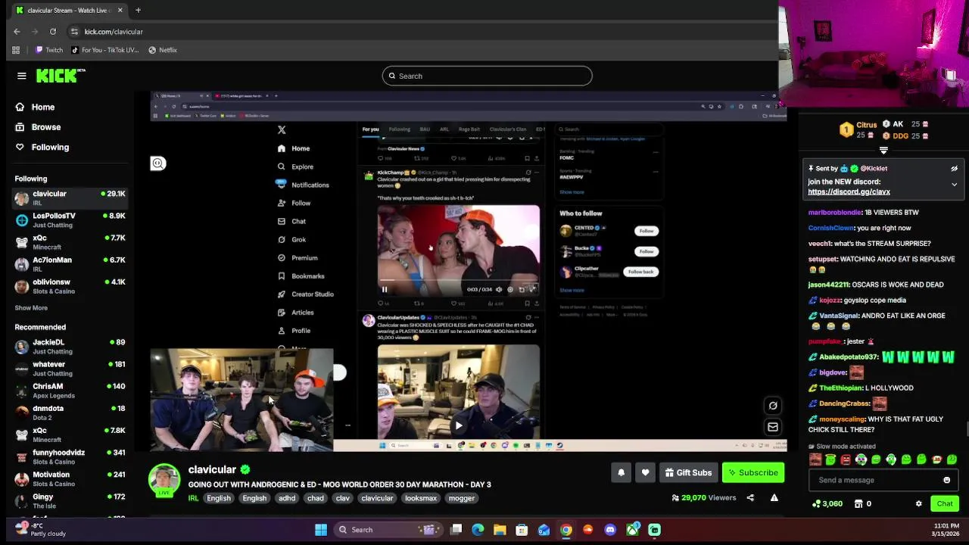969x545 pixels.
Task: Open the Netflix bookmark
Action: coord(163,50)
